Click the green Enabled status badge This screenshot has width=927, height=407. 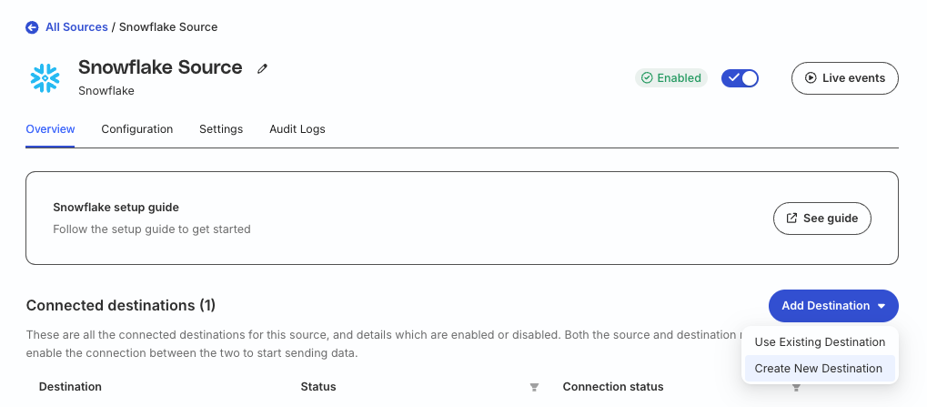(671, 78)
